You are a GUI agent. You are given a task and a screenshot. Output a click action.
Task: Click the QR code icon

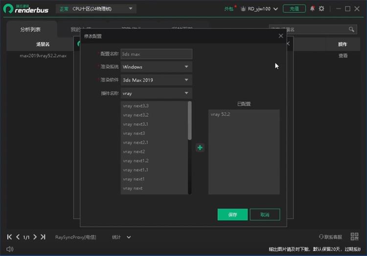pos(355,237)
